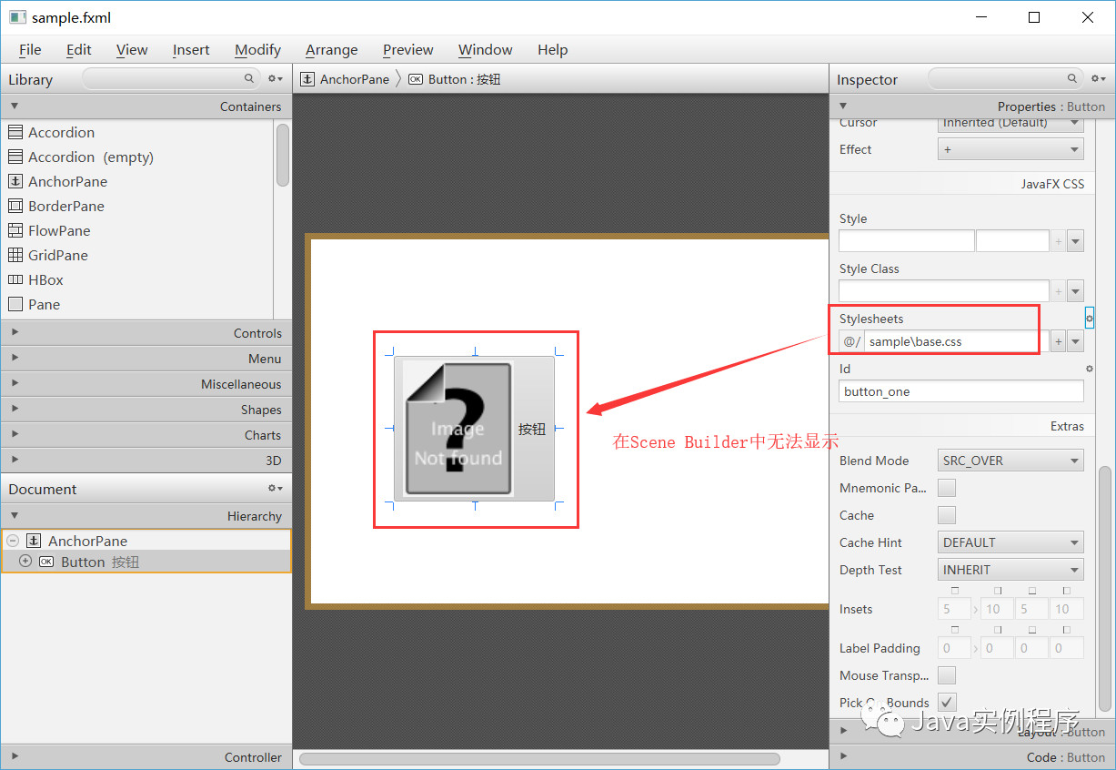Enable the Cache checkbox

click(947, 515)
